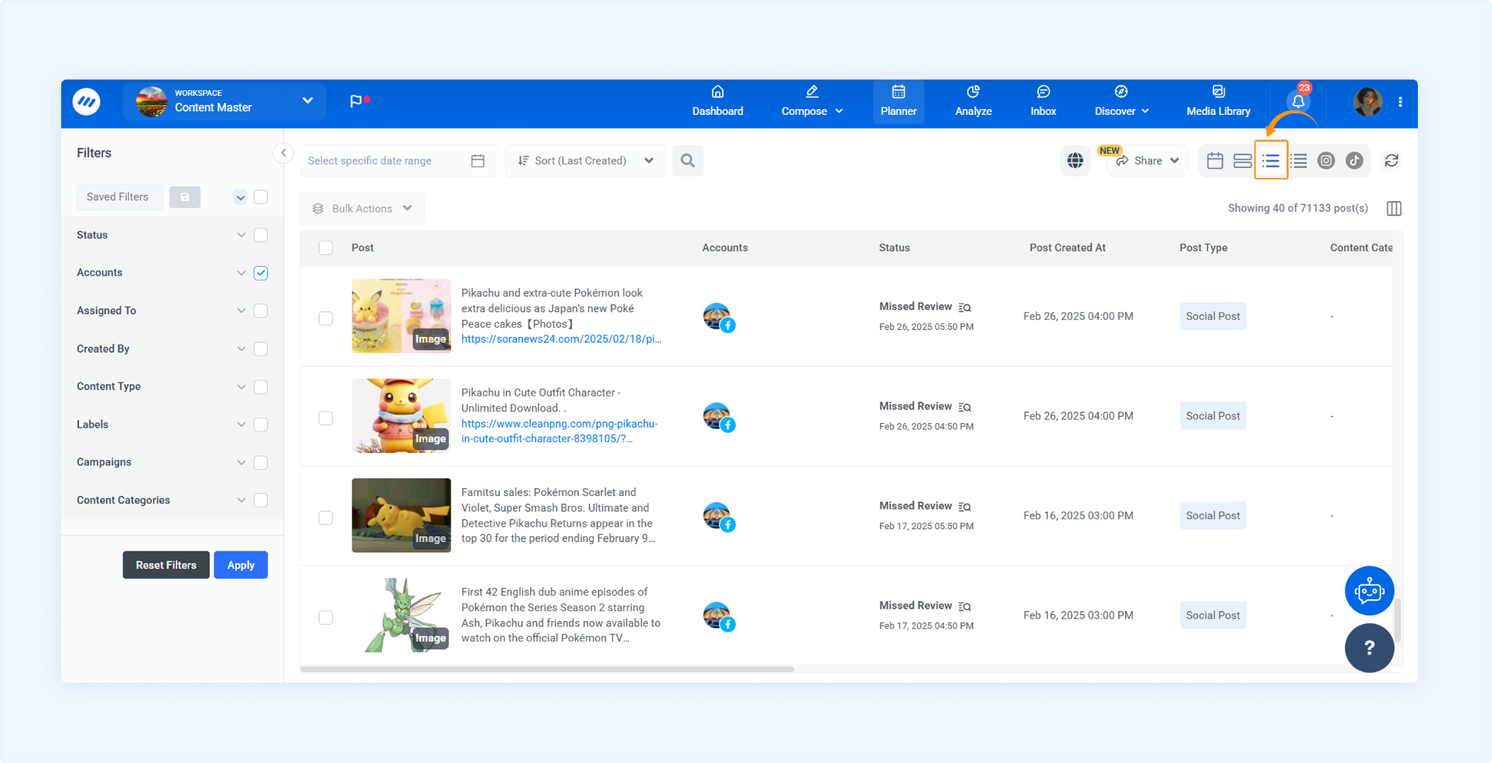The image size is (1492, 763).
Task: Click the search magnifier button
Action: (687, 161)
